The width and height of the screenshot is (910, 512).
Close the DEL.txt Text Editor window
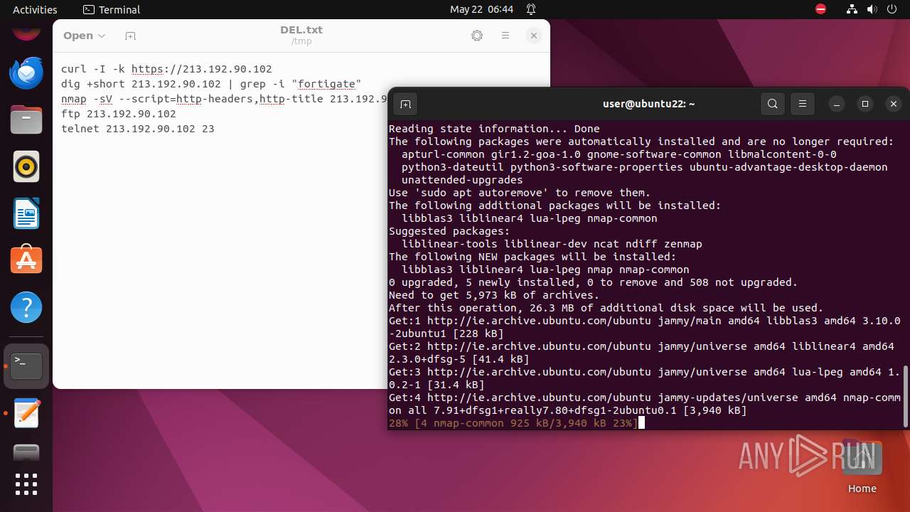coord(534,36)
